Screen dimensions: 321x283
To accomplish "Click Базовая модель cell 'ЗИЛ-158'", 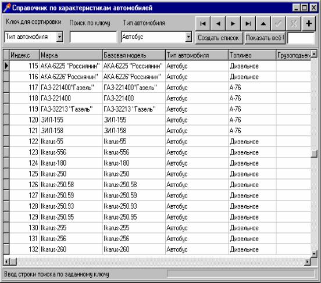I will pyautogui.click(x=134, y=131).
